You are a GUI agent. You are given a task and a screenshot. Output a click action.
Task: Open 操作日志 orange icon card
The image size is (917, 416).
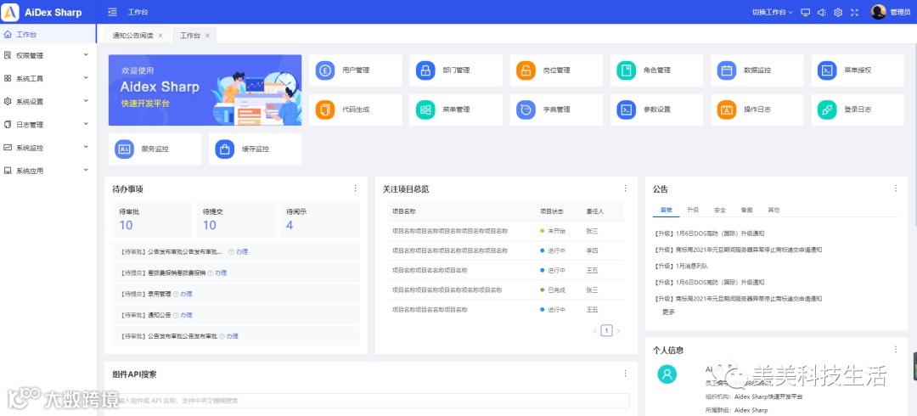(757, 110)
